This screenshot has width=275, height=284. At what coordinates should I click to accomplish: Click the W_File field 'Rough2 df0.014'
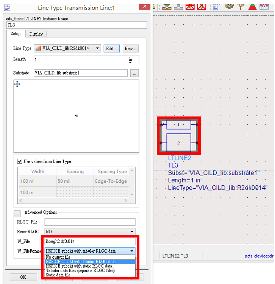(x=90, y=241)
